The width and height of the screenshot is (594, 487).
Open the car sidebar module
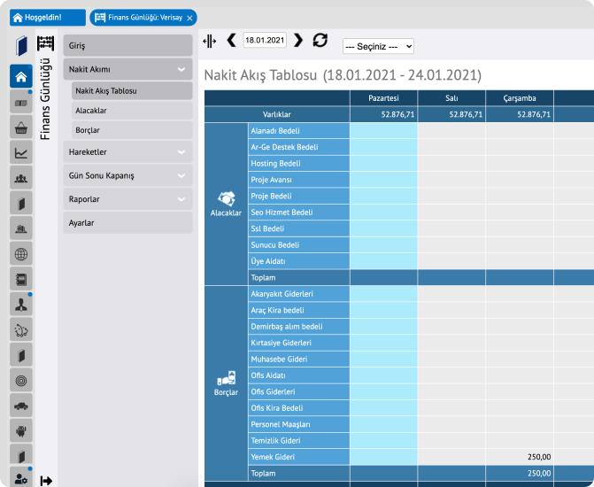pos(21,406)
